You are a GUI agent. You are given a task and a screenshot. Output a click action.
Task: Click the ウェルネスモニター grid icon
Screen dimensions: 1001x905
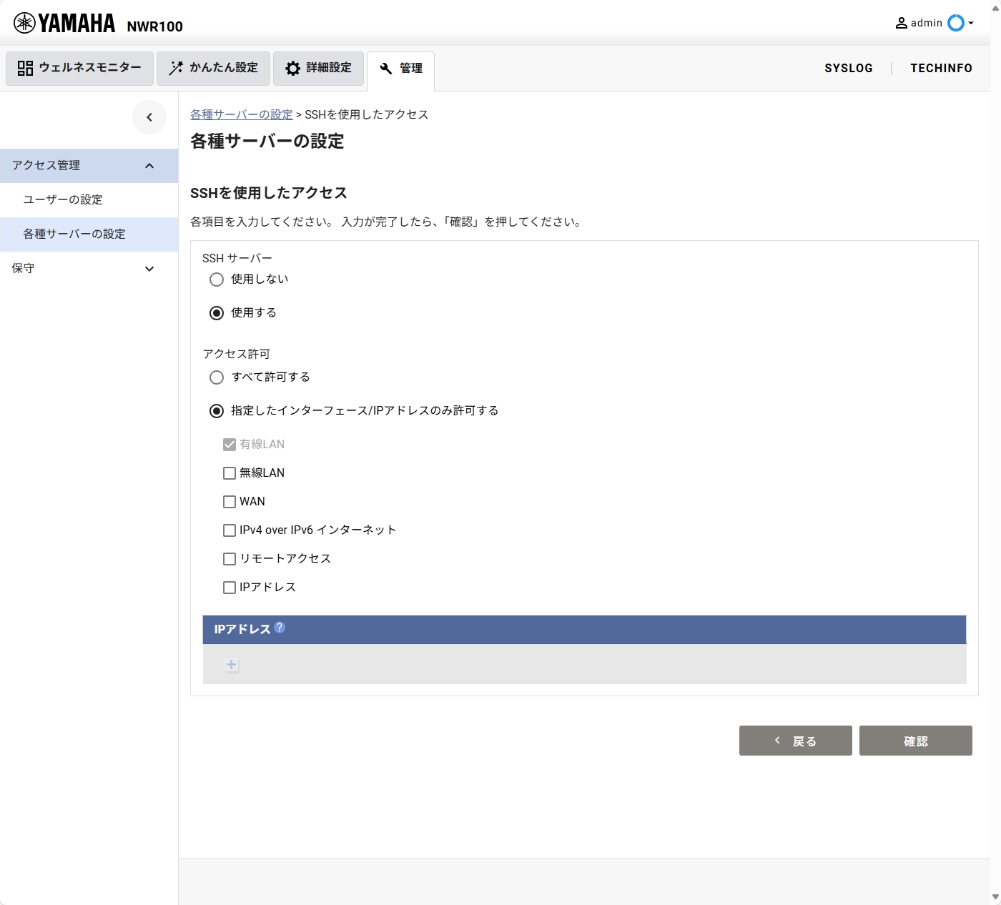point(24,68)
